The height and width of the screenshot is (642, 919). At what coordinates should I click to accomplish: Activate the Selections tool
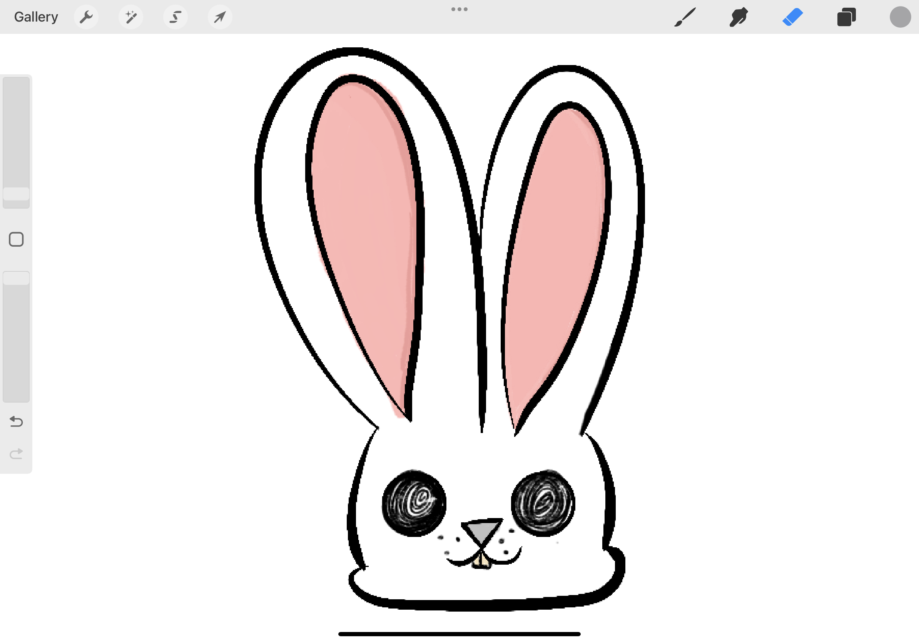pos(175,17)
